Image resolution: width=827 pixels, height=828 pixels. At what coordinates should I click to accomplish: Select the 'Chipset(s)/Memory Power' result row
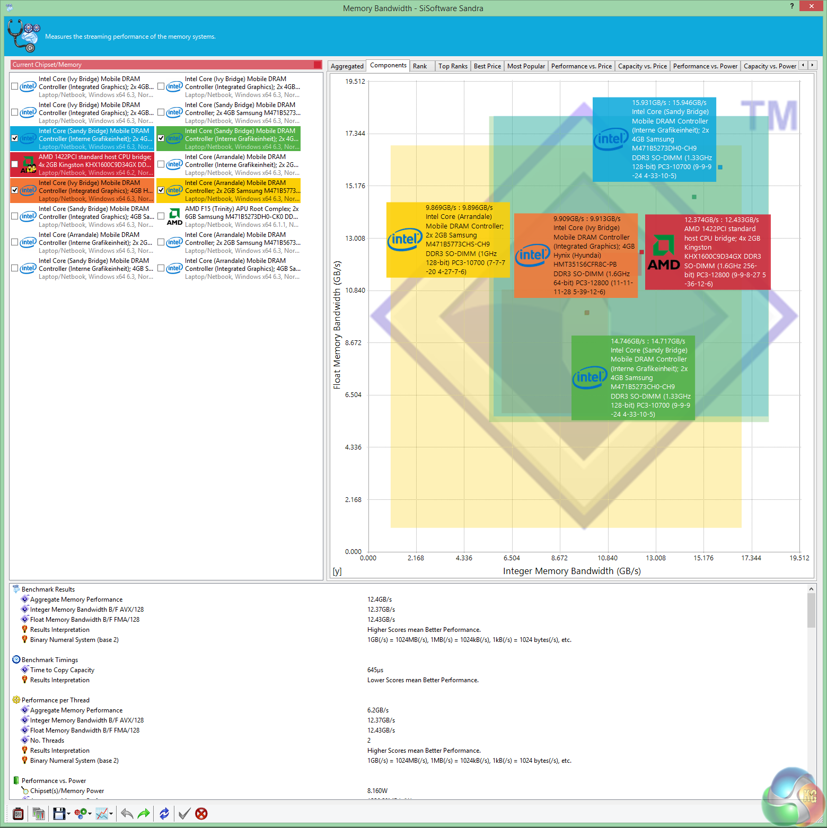pos(408,791)
